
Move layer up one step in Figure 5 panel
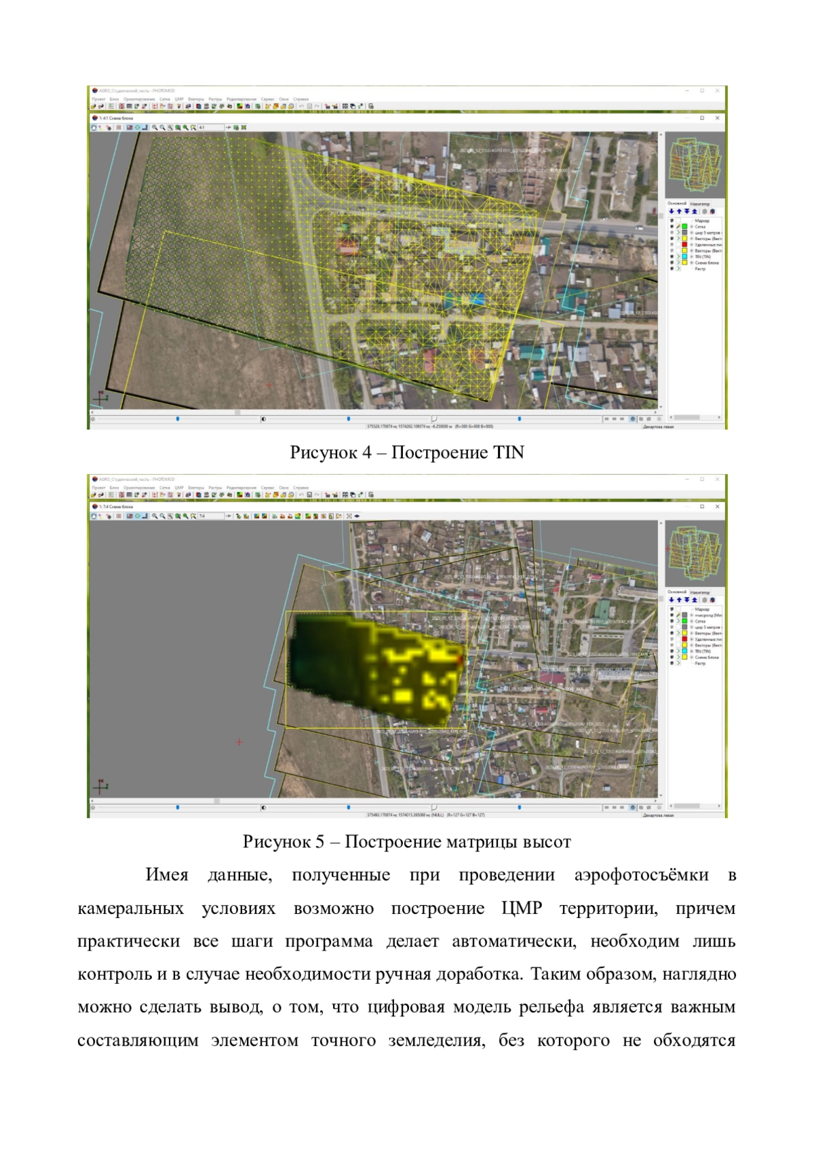coord(679,600)
